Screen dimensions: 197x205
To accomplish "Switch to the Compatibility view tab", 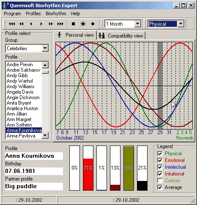I will pyautogui.click(x=121, y=35).
